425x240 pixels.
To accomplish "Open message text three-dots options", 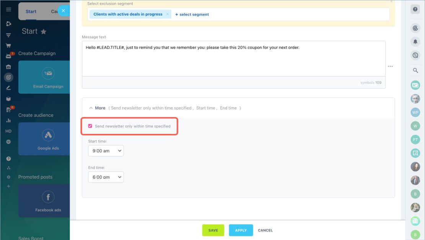I will coord(390,66).
